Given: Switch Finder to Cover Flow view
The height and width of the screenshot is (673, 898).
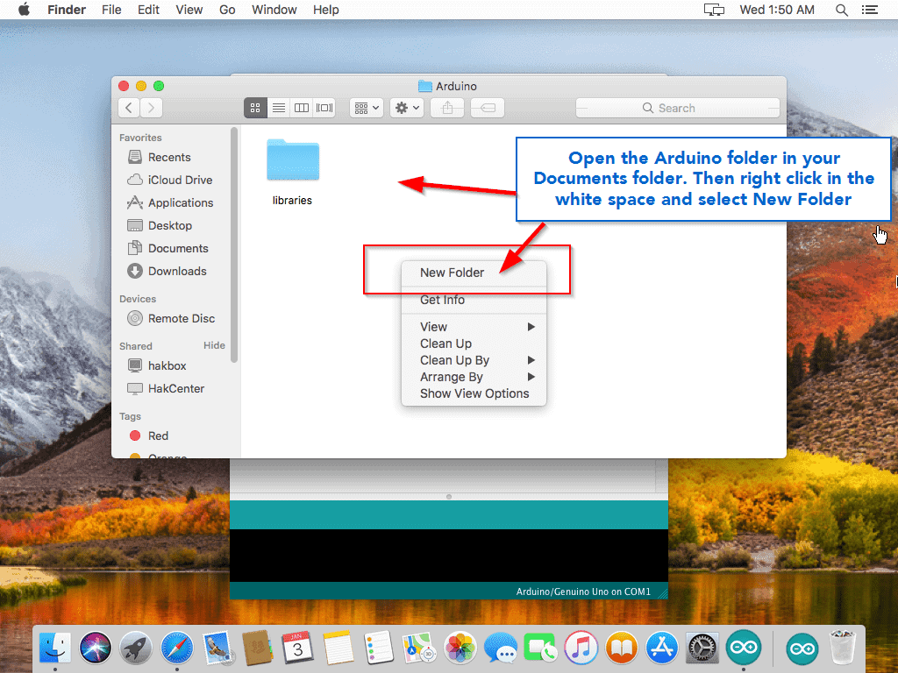Looking at the screenshot, I should (324, 108).
